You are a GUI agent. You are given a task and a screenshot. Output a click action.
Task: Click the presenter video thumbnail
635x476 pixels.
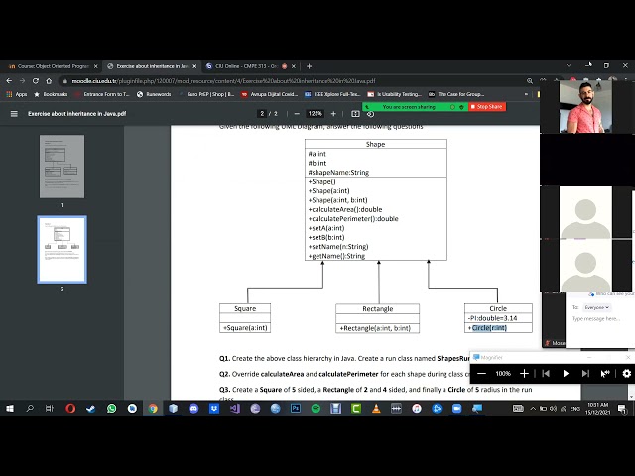585,107
